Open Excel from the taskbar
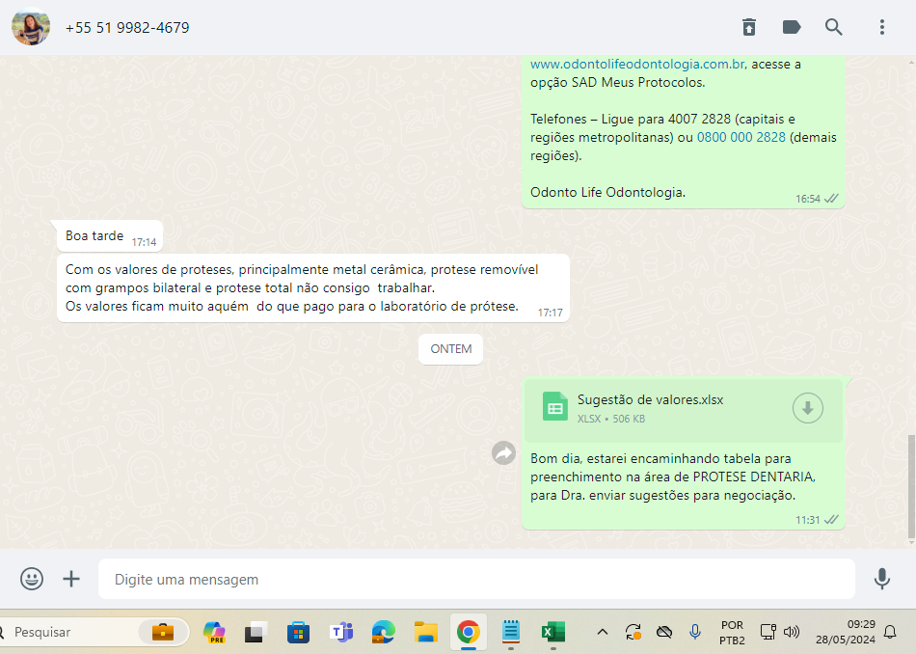Image resolution: width=916 pixels, height=654 pixels. 552,632
